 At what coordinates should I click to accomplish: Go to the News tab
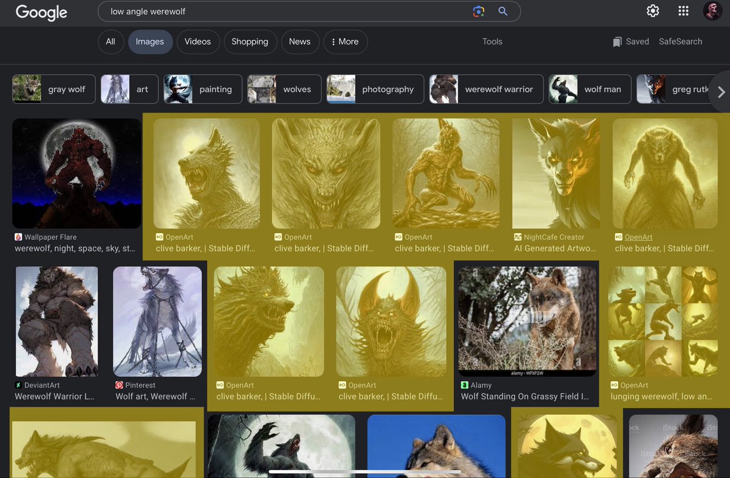coord(300,41)
